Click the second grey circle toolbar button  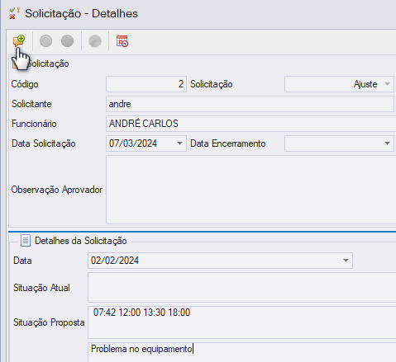[67, 41]
